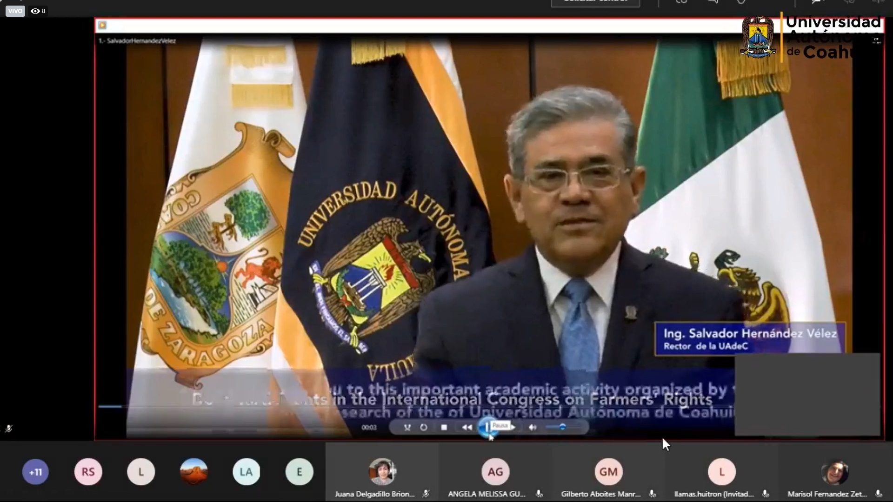Click Marisol Fernandez's microphone indicator
This screenshot has width=893, height=502.
coord(879,494)
